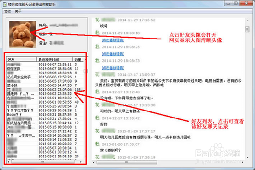255x170 pixels.
Task: Click friend list horizontal scrollbar thumb
Action: point(43,162)
